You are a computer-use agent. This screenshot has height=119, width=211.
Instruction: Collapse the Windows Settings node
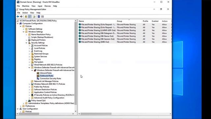(x=23, y=32)
